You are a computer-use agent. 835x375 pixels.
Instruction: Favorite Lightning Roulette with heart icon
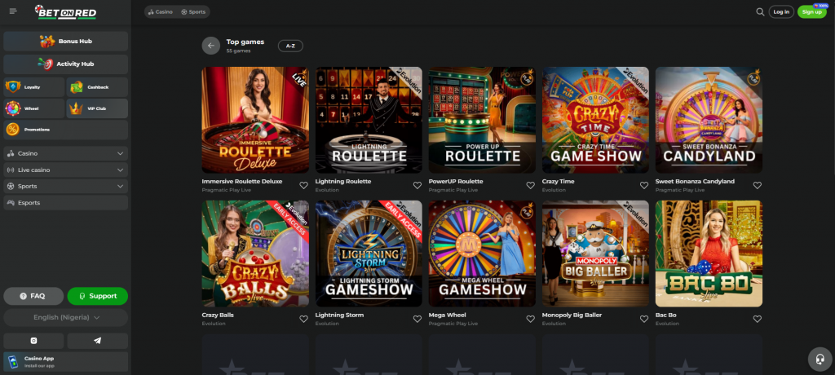tap(417, 185)
